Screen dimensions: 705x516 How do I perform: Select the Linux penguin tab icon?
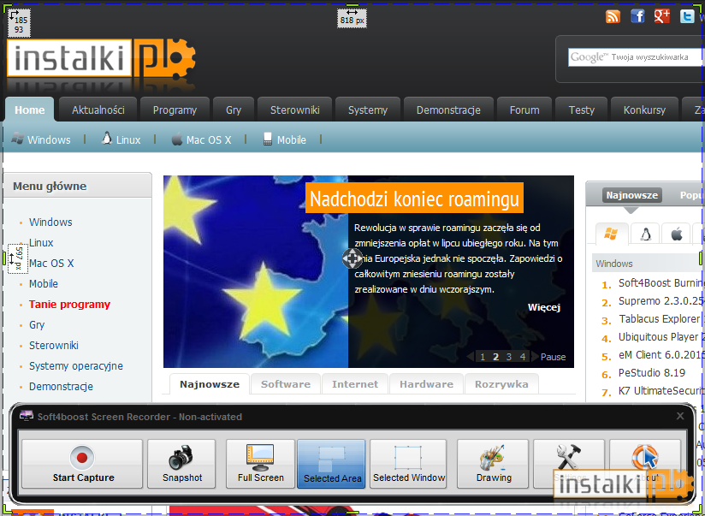click(x=645, y=234)
